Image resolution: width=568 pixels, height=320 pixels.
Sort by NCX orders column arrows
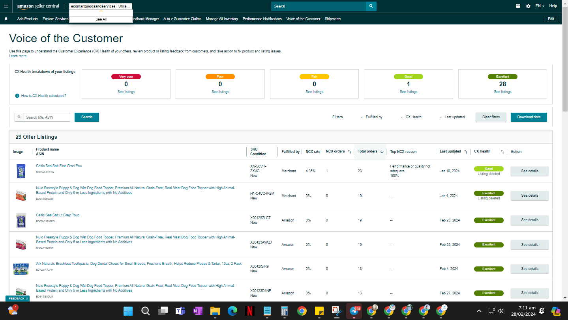(x=349, y=152)
